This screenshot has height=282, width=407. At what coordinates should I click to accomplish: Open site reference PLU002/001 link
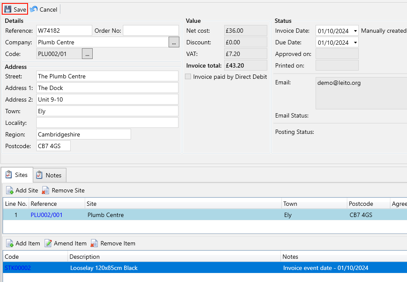pos(47,215)
